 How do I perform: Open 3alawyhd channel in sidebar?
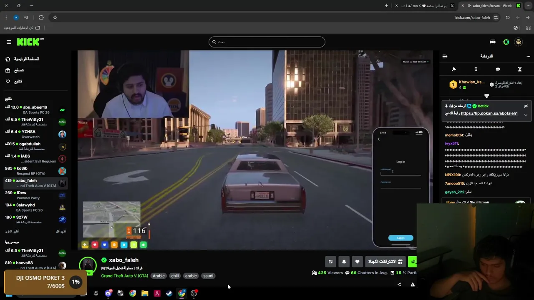(x=35, y=207)
